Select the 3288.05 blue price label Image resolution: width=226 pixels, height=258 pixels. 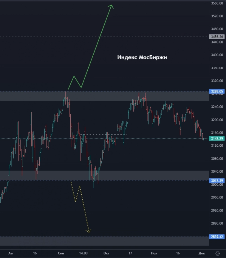(217, 92)
